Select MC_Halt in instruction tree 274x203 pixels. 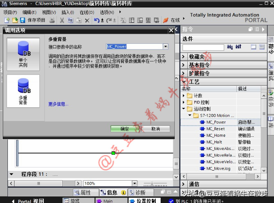click(214, 142)
